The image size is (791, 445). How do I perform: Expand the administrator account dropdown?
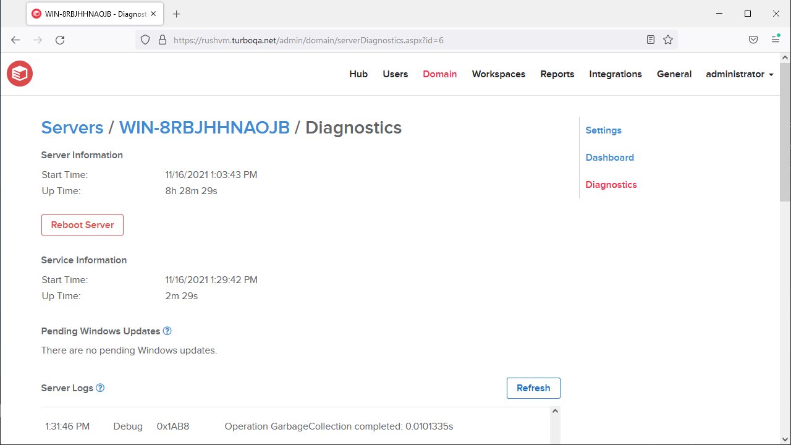click(739, 74)
